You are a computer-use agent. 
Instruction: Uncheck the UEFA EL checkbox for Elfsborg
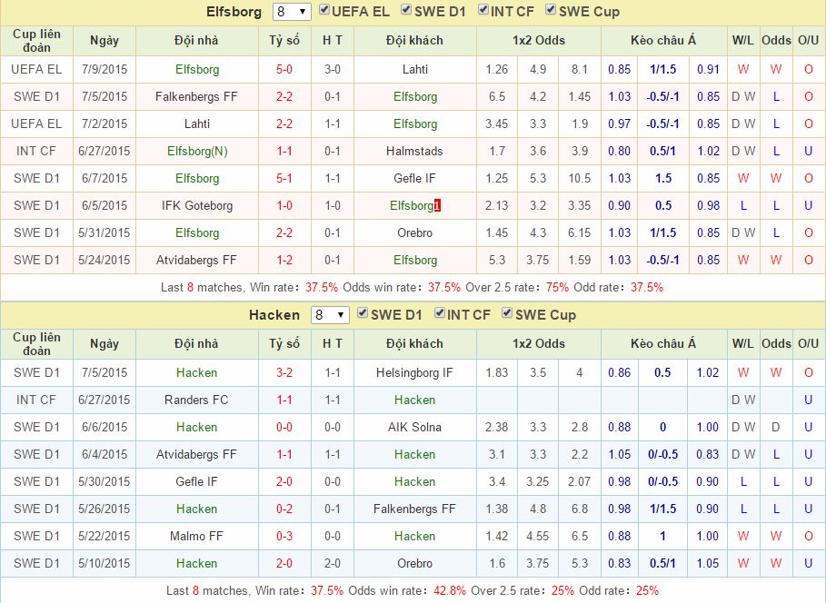[324, 10]
